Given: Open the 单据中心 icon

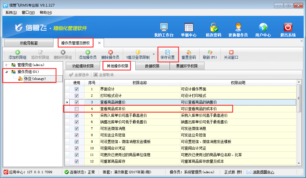Looking at the screenshot, I should tap(189, 28).
